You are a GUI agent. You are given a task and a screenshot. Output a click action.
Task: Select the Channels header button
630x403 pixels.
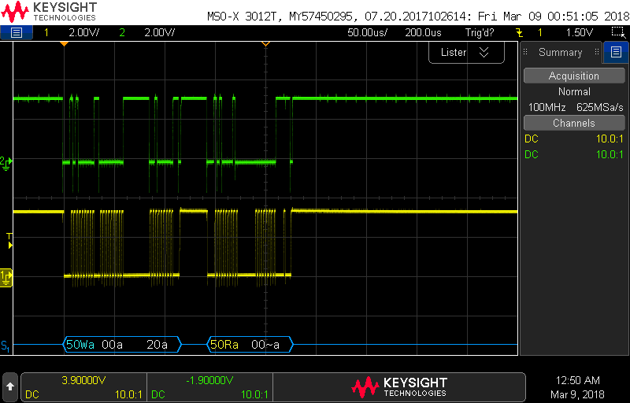[574, 123]
